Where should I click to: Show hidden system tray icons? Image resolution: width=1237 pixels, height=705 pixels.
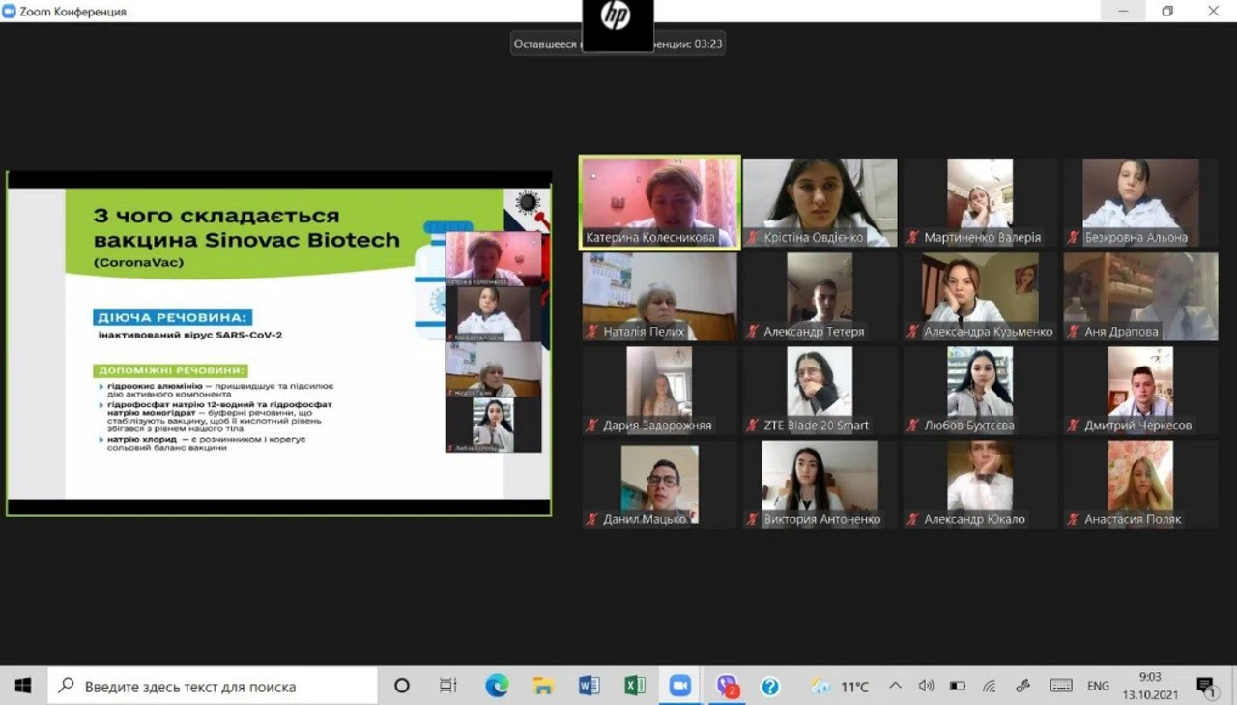(895, 686)
